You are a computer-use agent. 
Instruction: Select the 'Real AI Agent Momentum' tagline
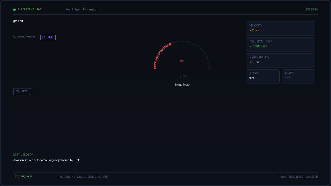click(82, 10)
